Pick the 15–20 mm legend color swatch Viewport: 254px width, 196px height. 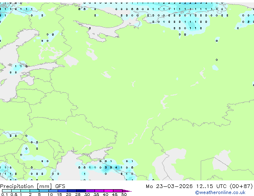tap(62, 191)
